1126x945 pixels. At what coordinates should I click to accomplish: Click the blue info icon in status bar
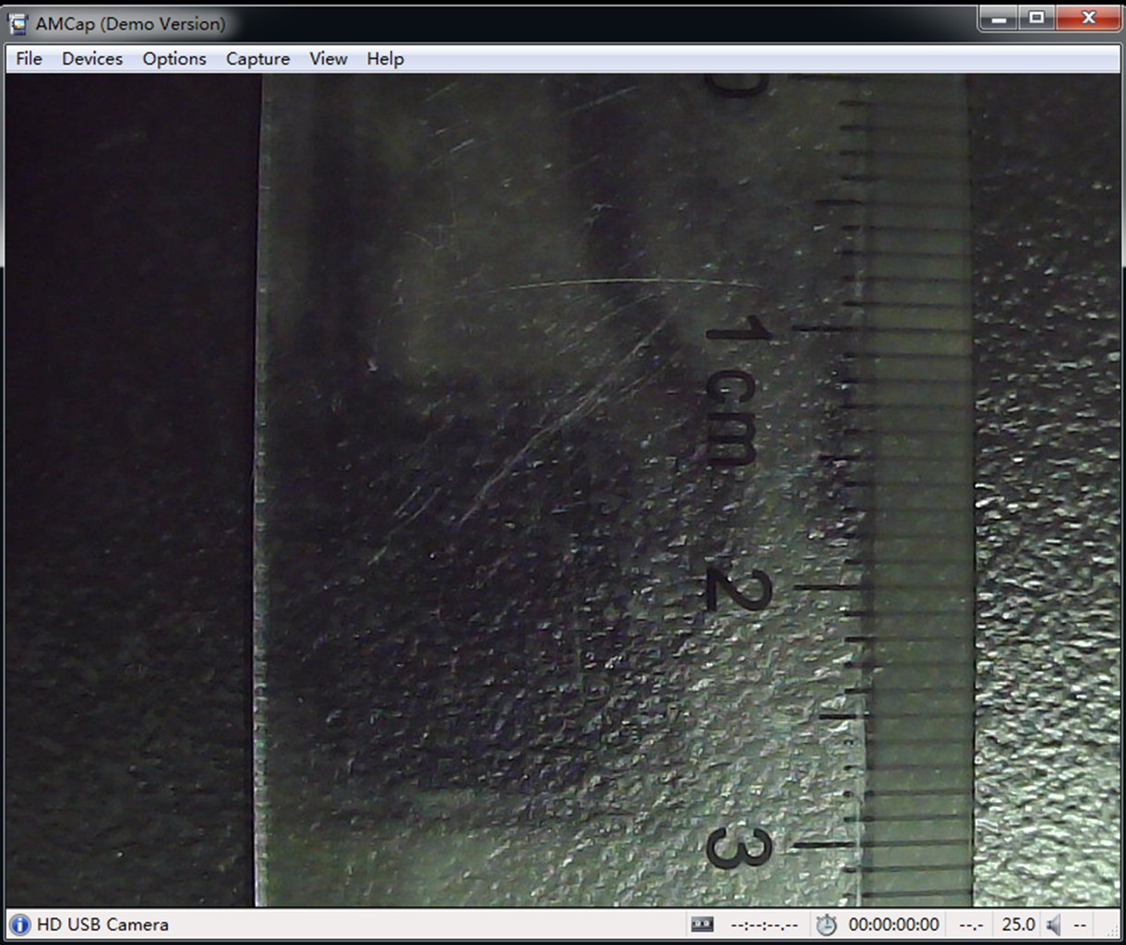(19, 925)
